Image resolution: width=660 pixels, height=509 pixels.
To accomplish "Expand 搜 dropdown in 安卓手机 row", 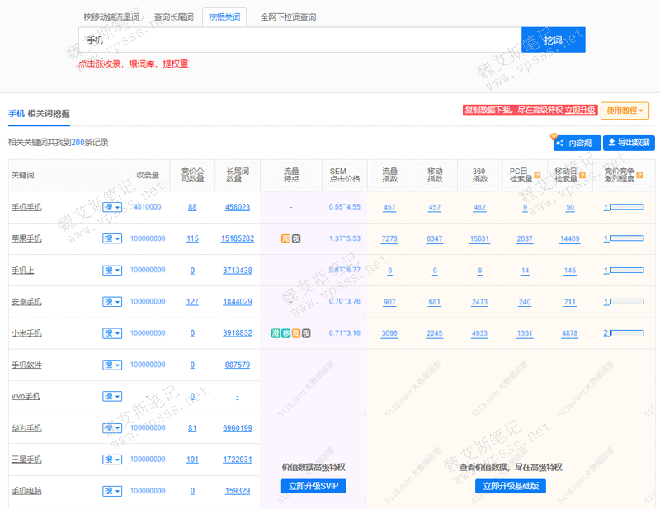I will pyautogui.click(x=112, y=302).
